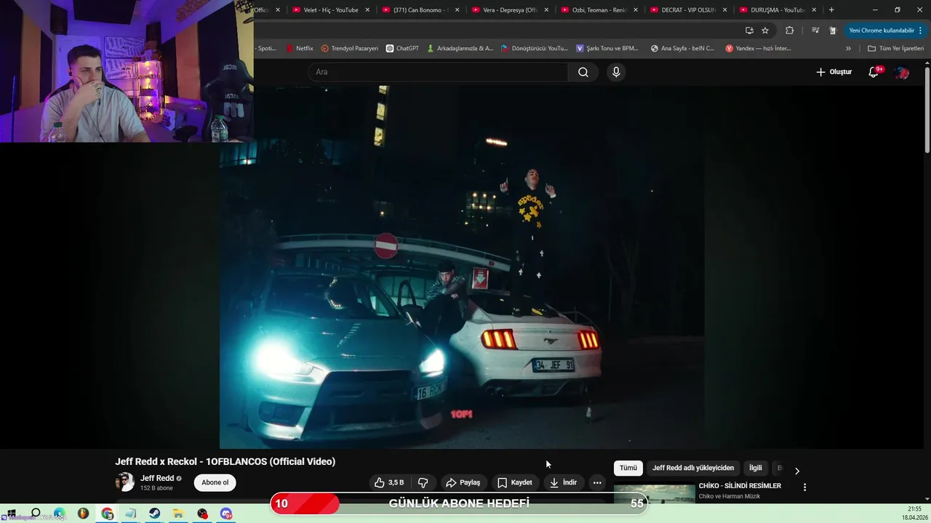Select İlgili filter chip
This screenshot has width=931, height=523.
[756, 468]
